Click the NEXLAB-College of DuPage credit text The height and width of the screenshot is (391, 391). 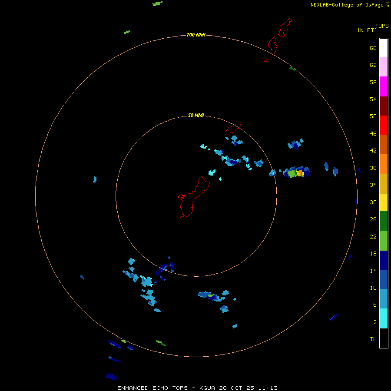(350, 5)
